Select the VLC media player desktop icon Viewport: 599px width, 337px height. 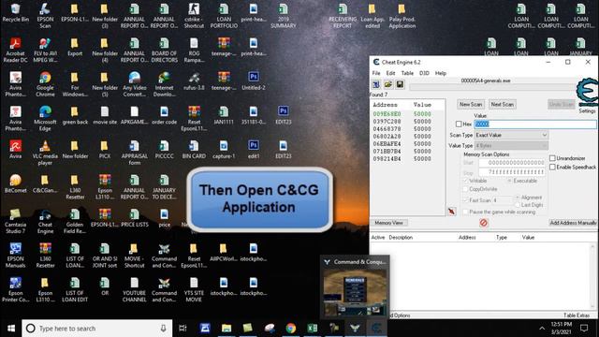[x=45, y=153]
